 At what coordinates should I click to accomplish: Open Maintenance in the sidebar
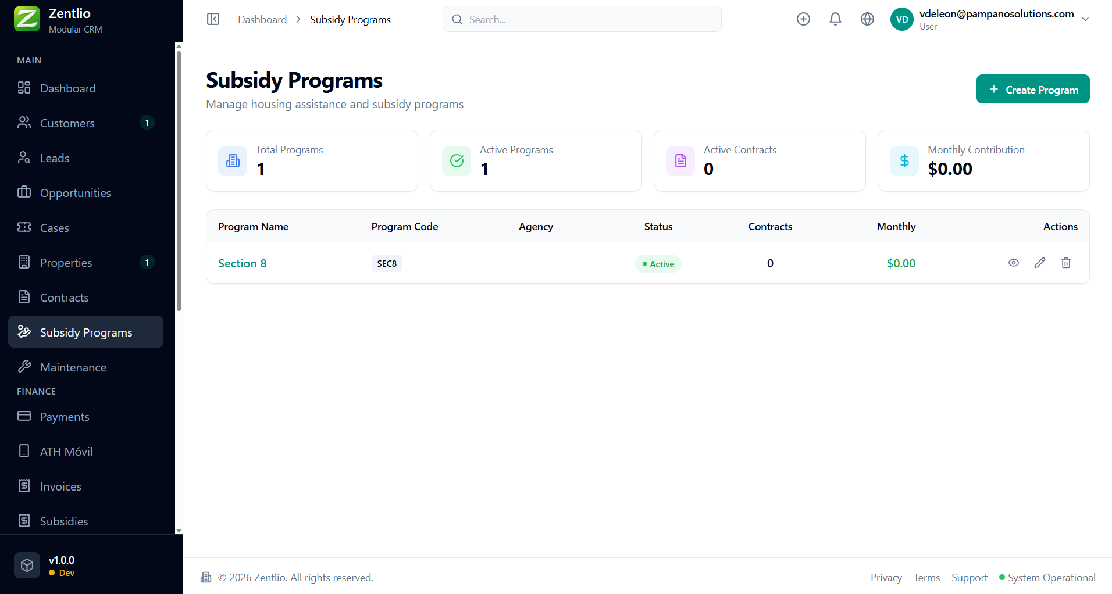pyautogui.click(x=73, y=367)
